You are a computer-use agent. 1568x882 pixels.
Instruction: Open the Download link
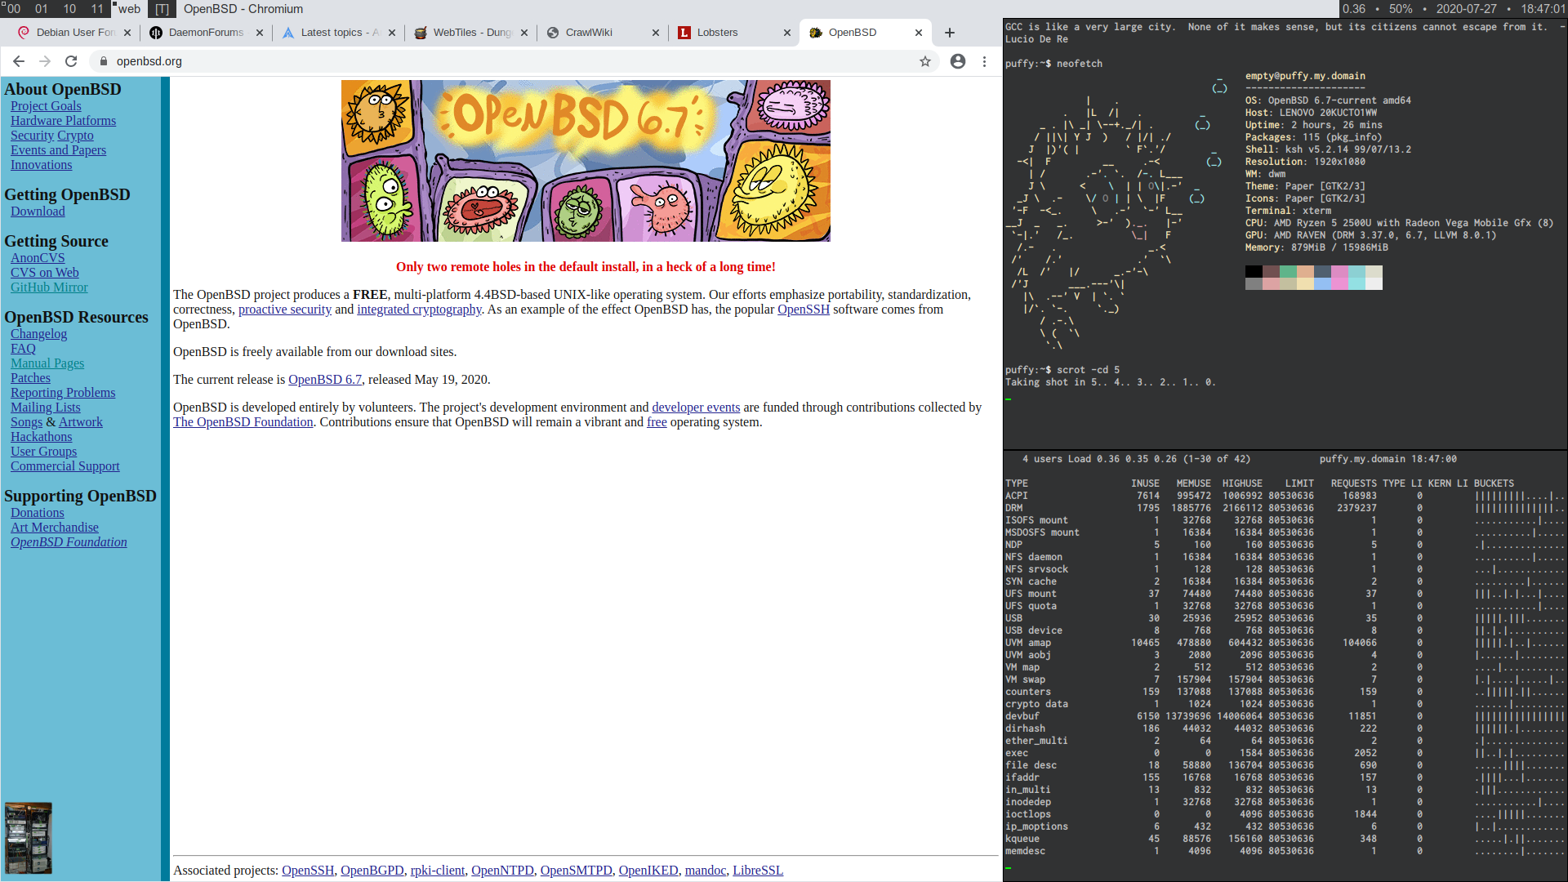(x=38, y=212)
